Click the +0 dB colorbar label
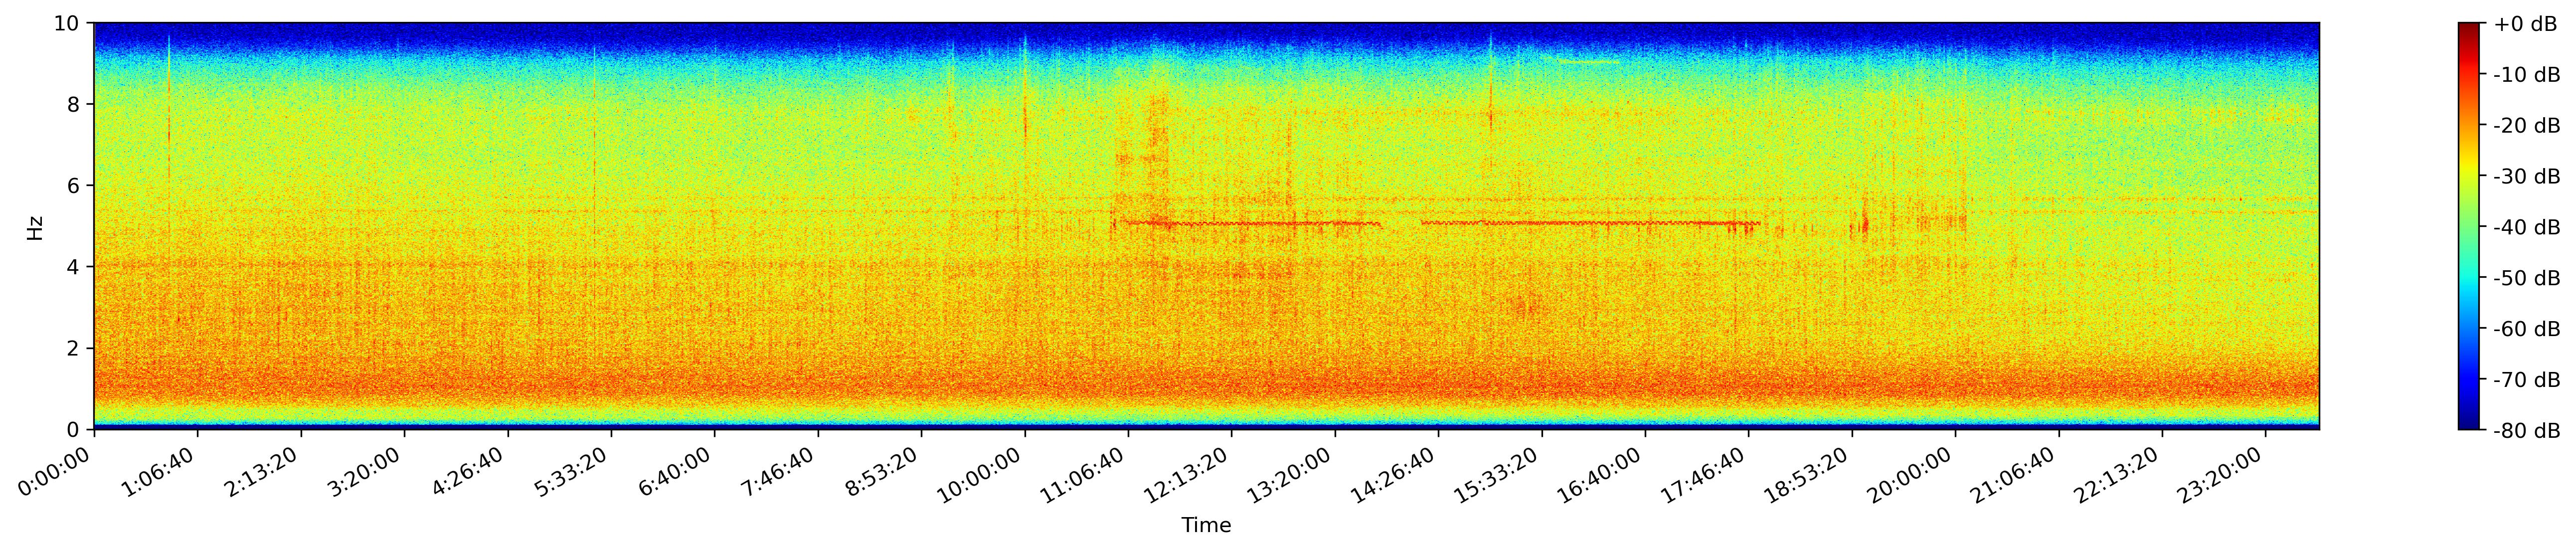 [x=2525, y=24]
